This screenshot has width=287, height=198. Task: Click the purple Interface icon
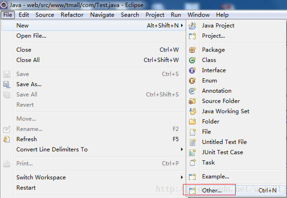click(192, 70)
